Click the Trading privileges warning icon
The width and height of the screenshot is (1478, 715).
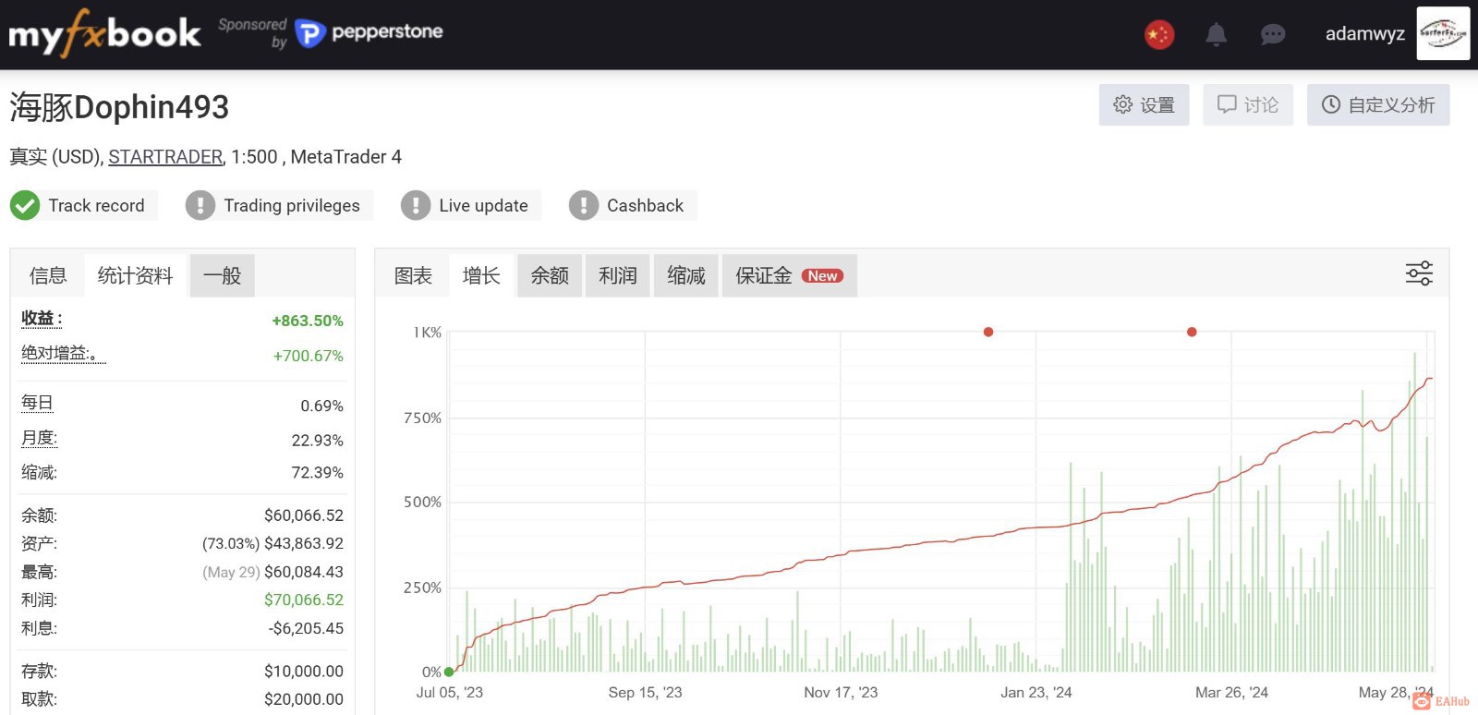[x=200, y=205]
